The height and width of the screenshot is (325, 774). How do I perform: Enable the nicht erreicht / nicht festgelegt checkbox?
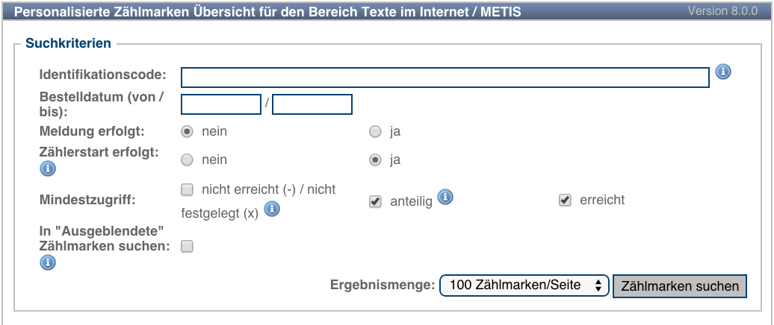tap(187, 189)
